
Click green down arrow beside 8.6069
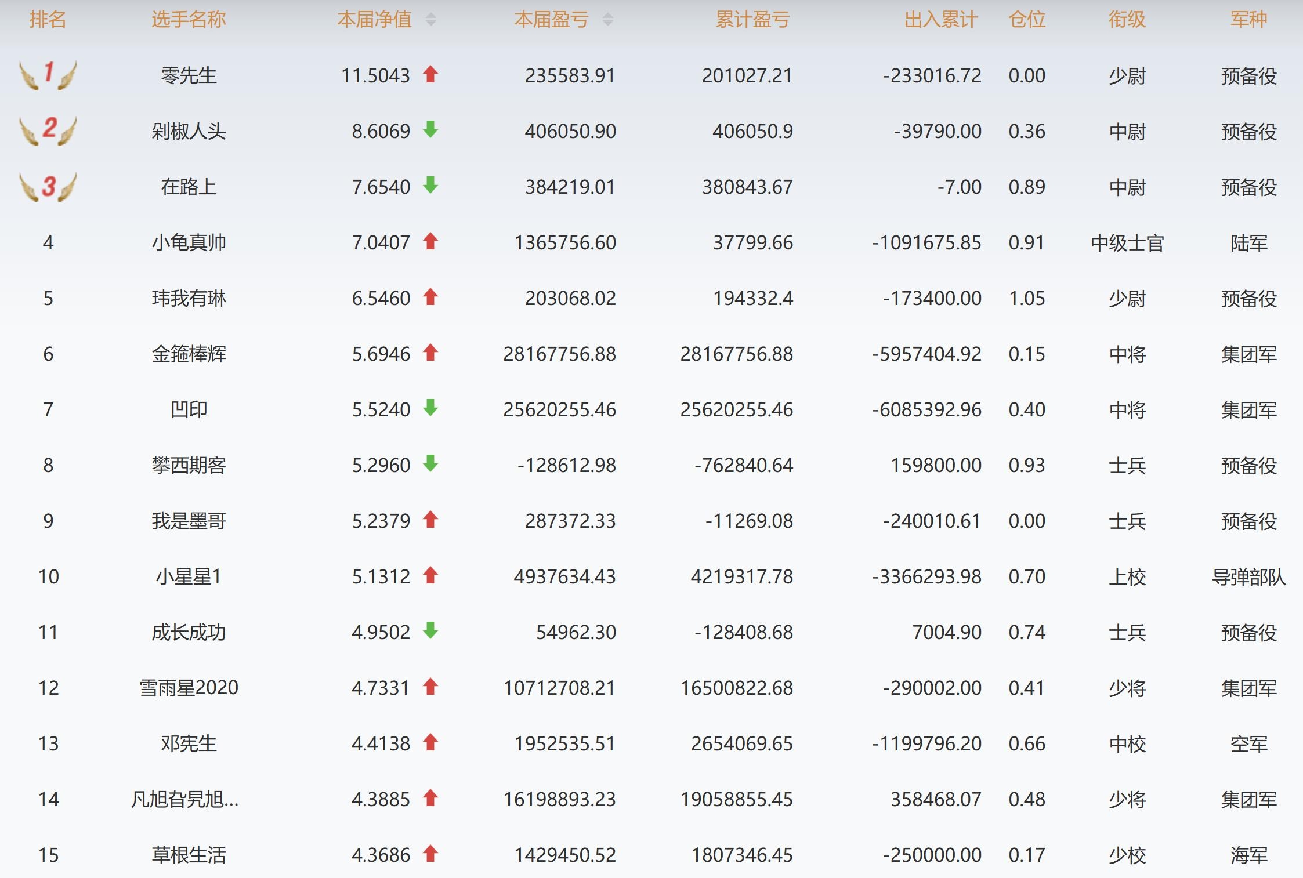[430, 129]
